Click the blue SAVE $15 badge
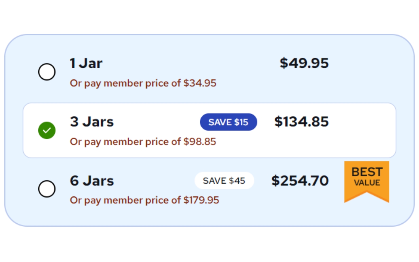Screen dimensions: 419x262 coord(228,122)
